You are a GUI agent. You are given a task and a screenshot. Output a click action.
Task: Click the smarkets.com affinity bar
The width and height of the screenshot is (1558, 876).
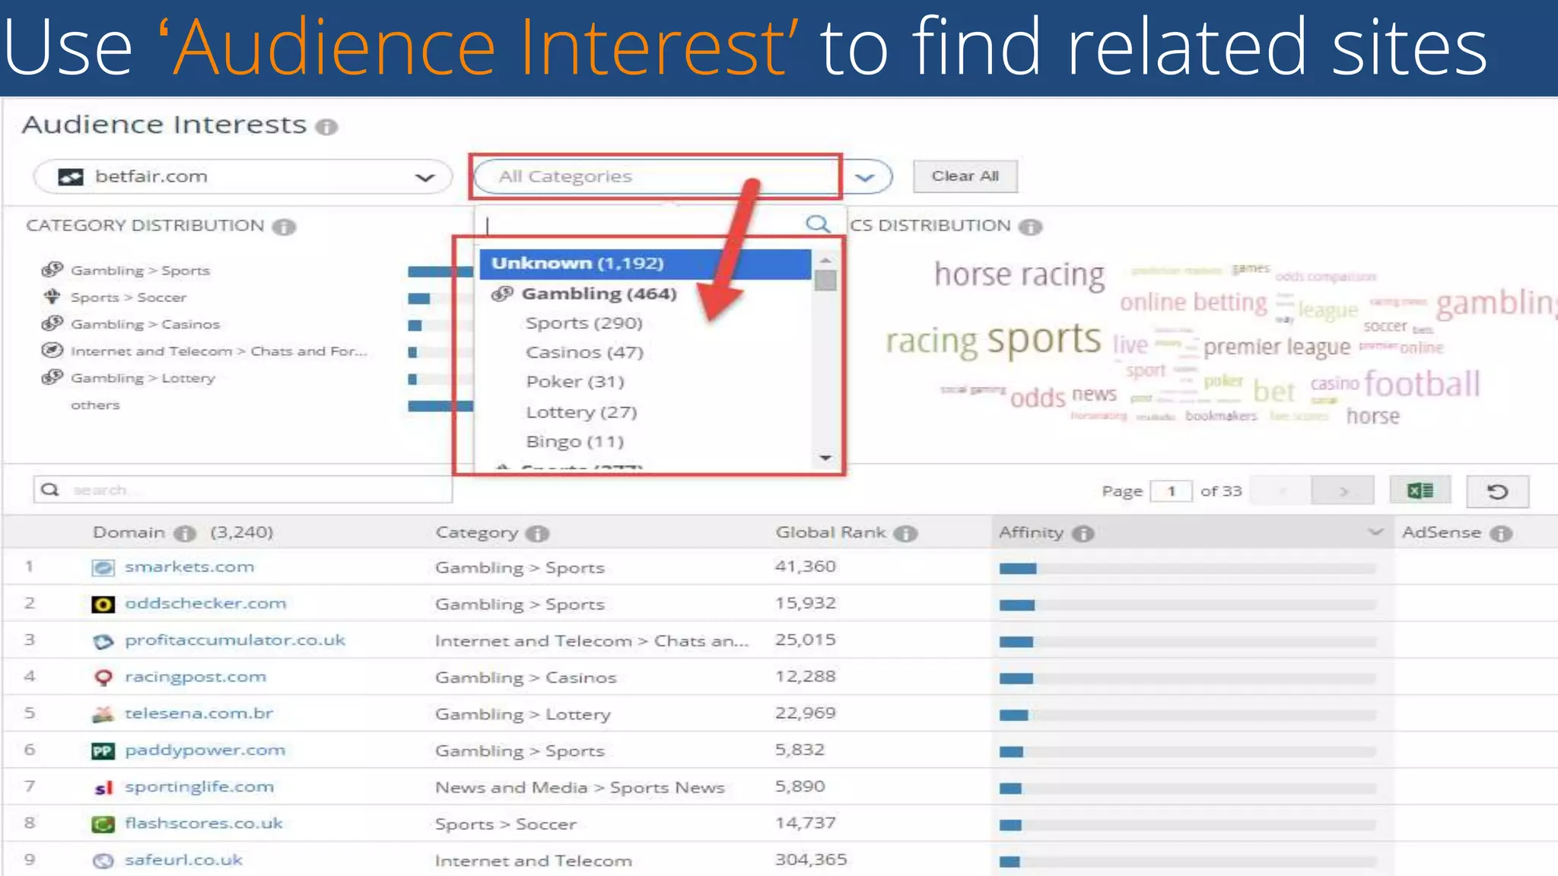click(x=1187, y=569)
